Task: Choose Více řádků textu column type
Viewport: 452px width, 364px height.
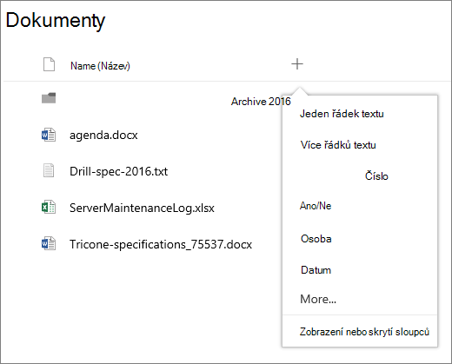Action: [338, 145]
